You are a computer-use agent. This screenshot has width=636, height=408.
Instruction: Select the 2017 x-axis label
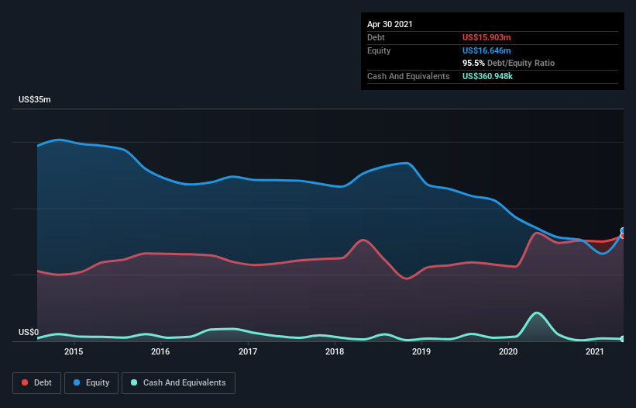coord(247,351)
